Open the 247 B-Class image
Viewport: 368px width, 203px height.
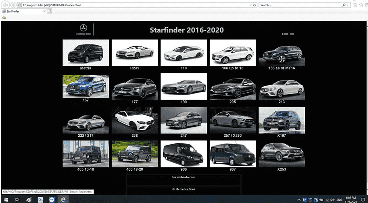(x=184, y=120)
